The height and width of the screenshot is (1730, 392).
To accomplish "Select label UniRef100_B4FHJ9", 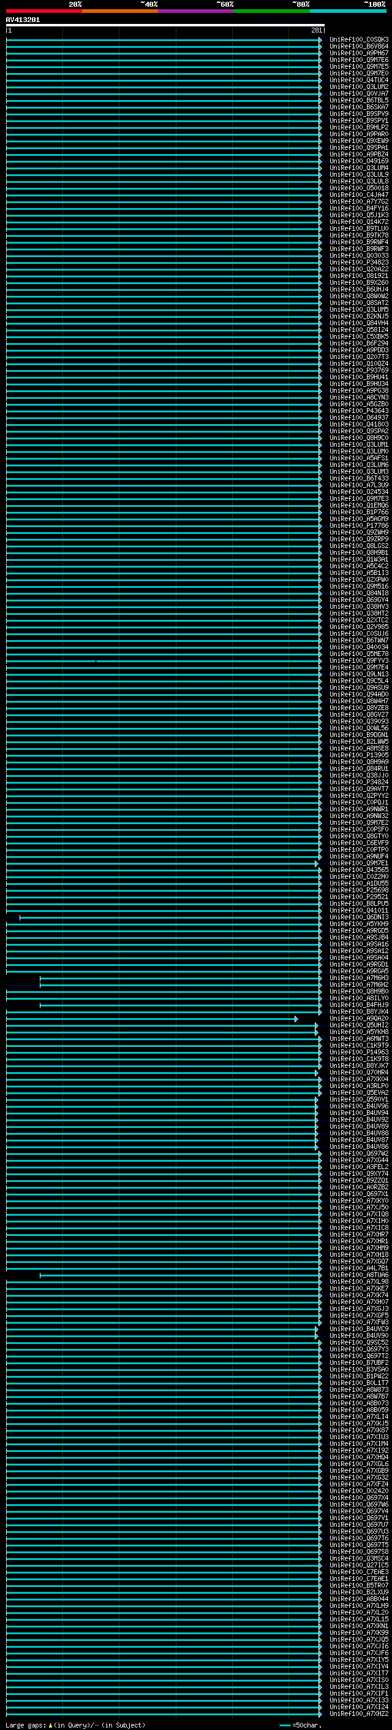I will pos(359,1005).
